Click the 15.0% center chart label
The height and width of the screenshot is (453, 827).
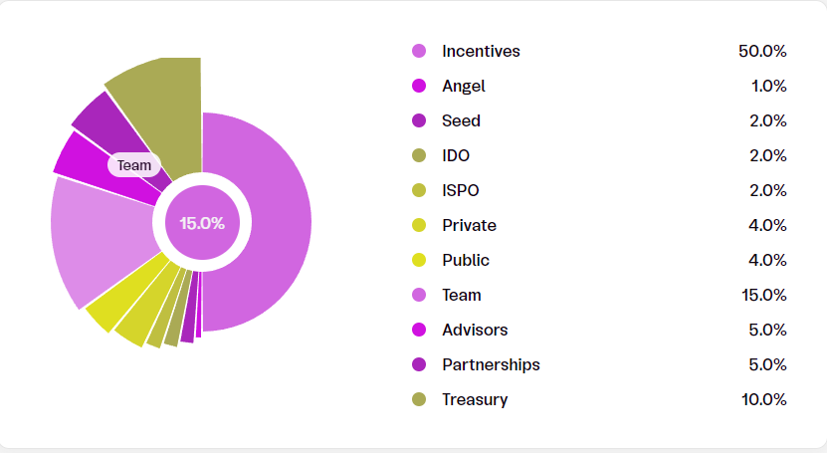[202, 223]
